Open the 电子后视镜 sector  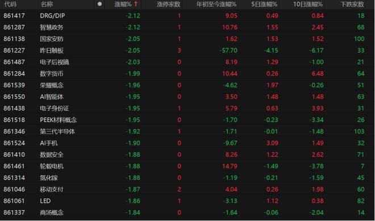pyautogui.click(x=55, y=62)
